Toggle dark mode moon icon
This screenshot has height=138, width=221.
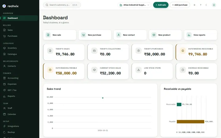pyautogui.click(x=206, y=5)
